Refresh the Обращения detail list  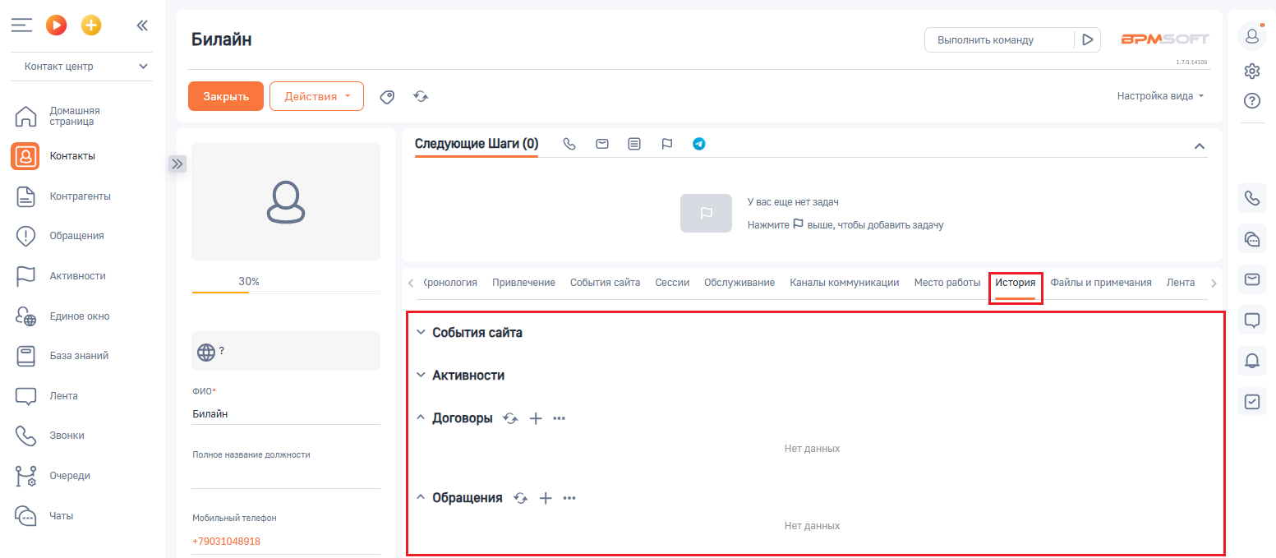(x=520, y=498)
